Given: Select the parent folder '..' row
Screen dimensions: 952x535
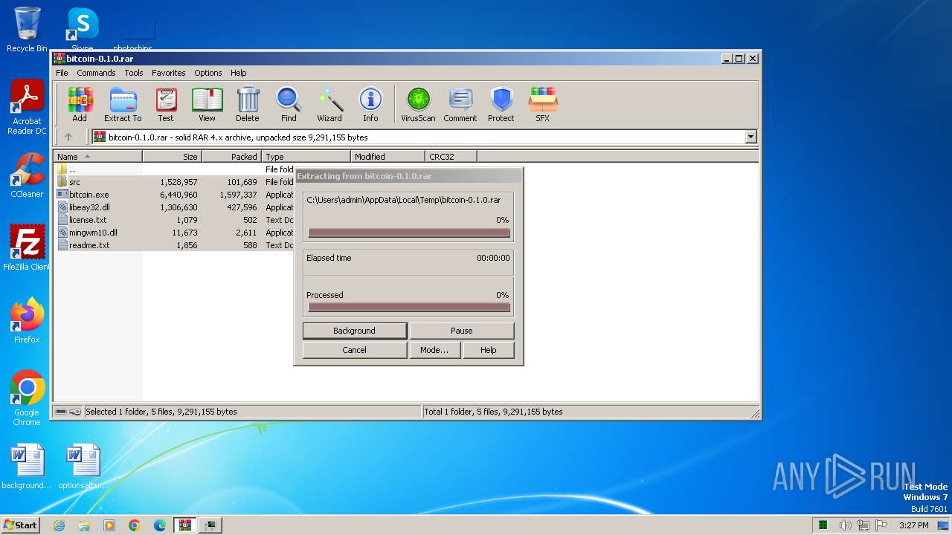Looking at the screenshot, I should click(175, 169).
